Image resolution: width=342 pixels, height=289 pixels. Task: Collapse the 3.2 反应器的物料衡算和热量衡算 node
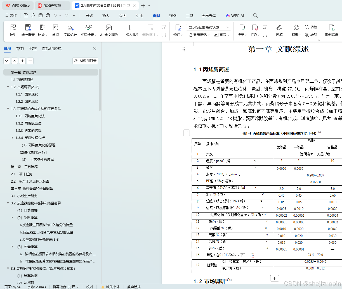[x=8, y=203]
